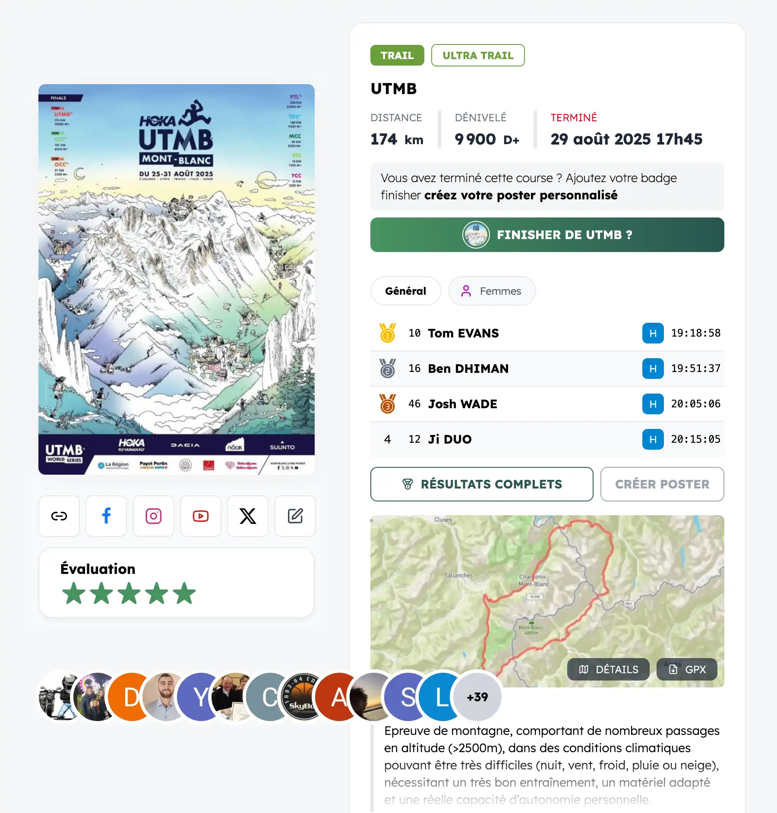
Task: Open the Facebook share icon
Action: [106, 516]
